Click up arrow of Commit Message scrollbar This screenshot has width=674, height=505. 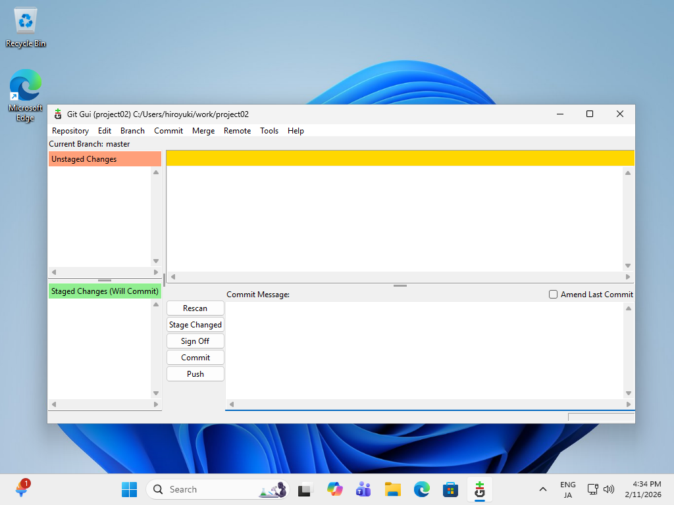(629, 308)
